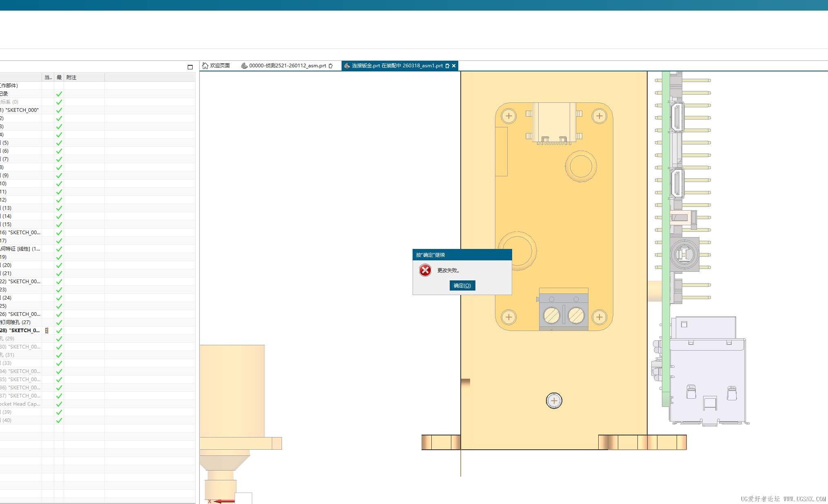Screen dimensions: 828x504
Task: Select the 当.. column header
Action: tap(48, 78)
